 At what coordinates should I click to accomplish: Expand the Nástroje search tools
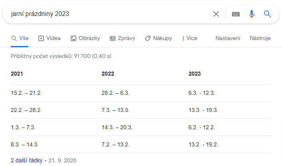[260, 38]
